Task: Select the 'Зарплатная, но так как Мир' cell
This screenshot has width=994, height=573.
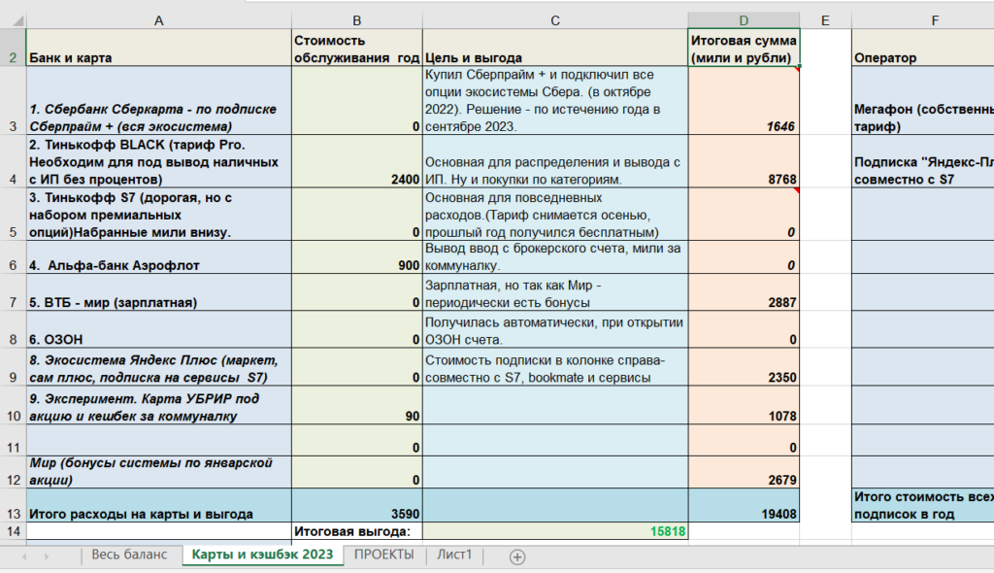Action: (555, 292)
